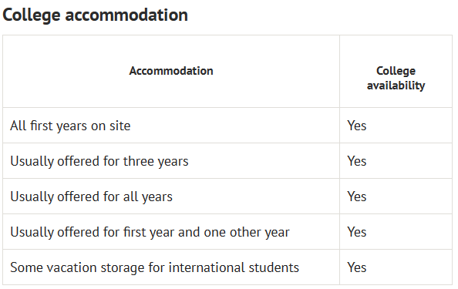The width and height of the screenshot is (458, 289).
Task: Click Usually offered for all years text
Action: pyautogui.click(x=92, y=197)
